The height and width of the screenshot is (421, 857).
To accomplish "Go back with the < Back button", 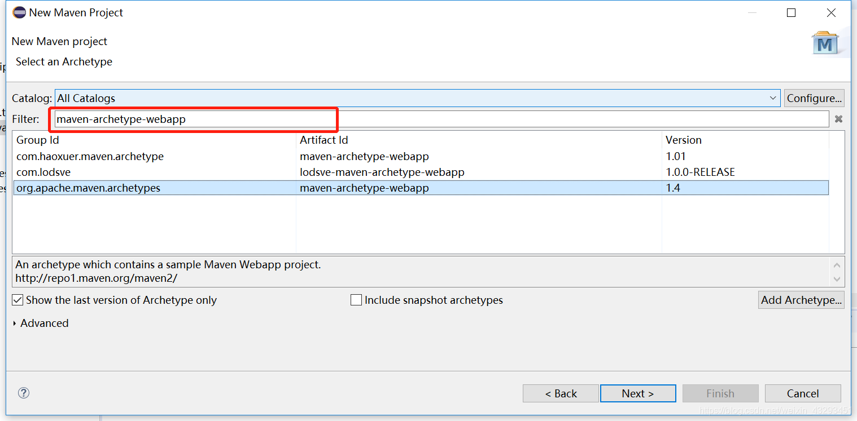I will (561, 393).
